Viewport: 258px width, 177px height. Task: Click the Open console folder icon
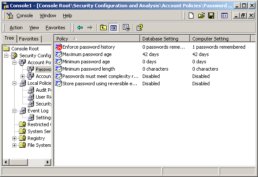point(201,16)
